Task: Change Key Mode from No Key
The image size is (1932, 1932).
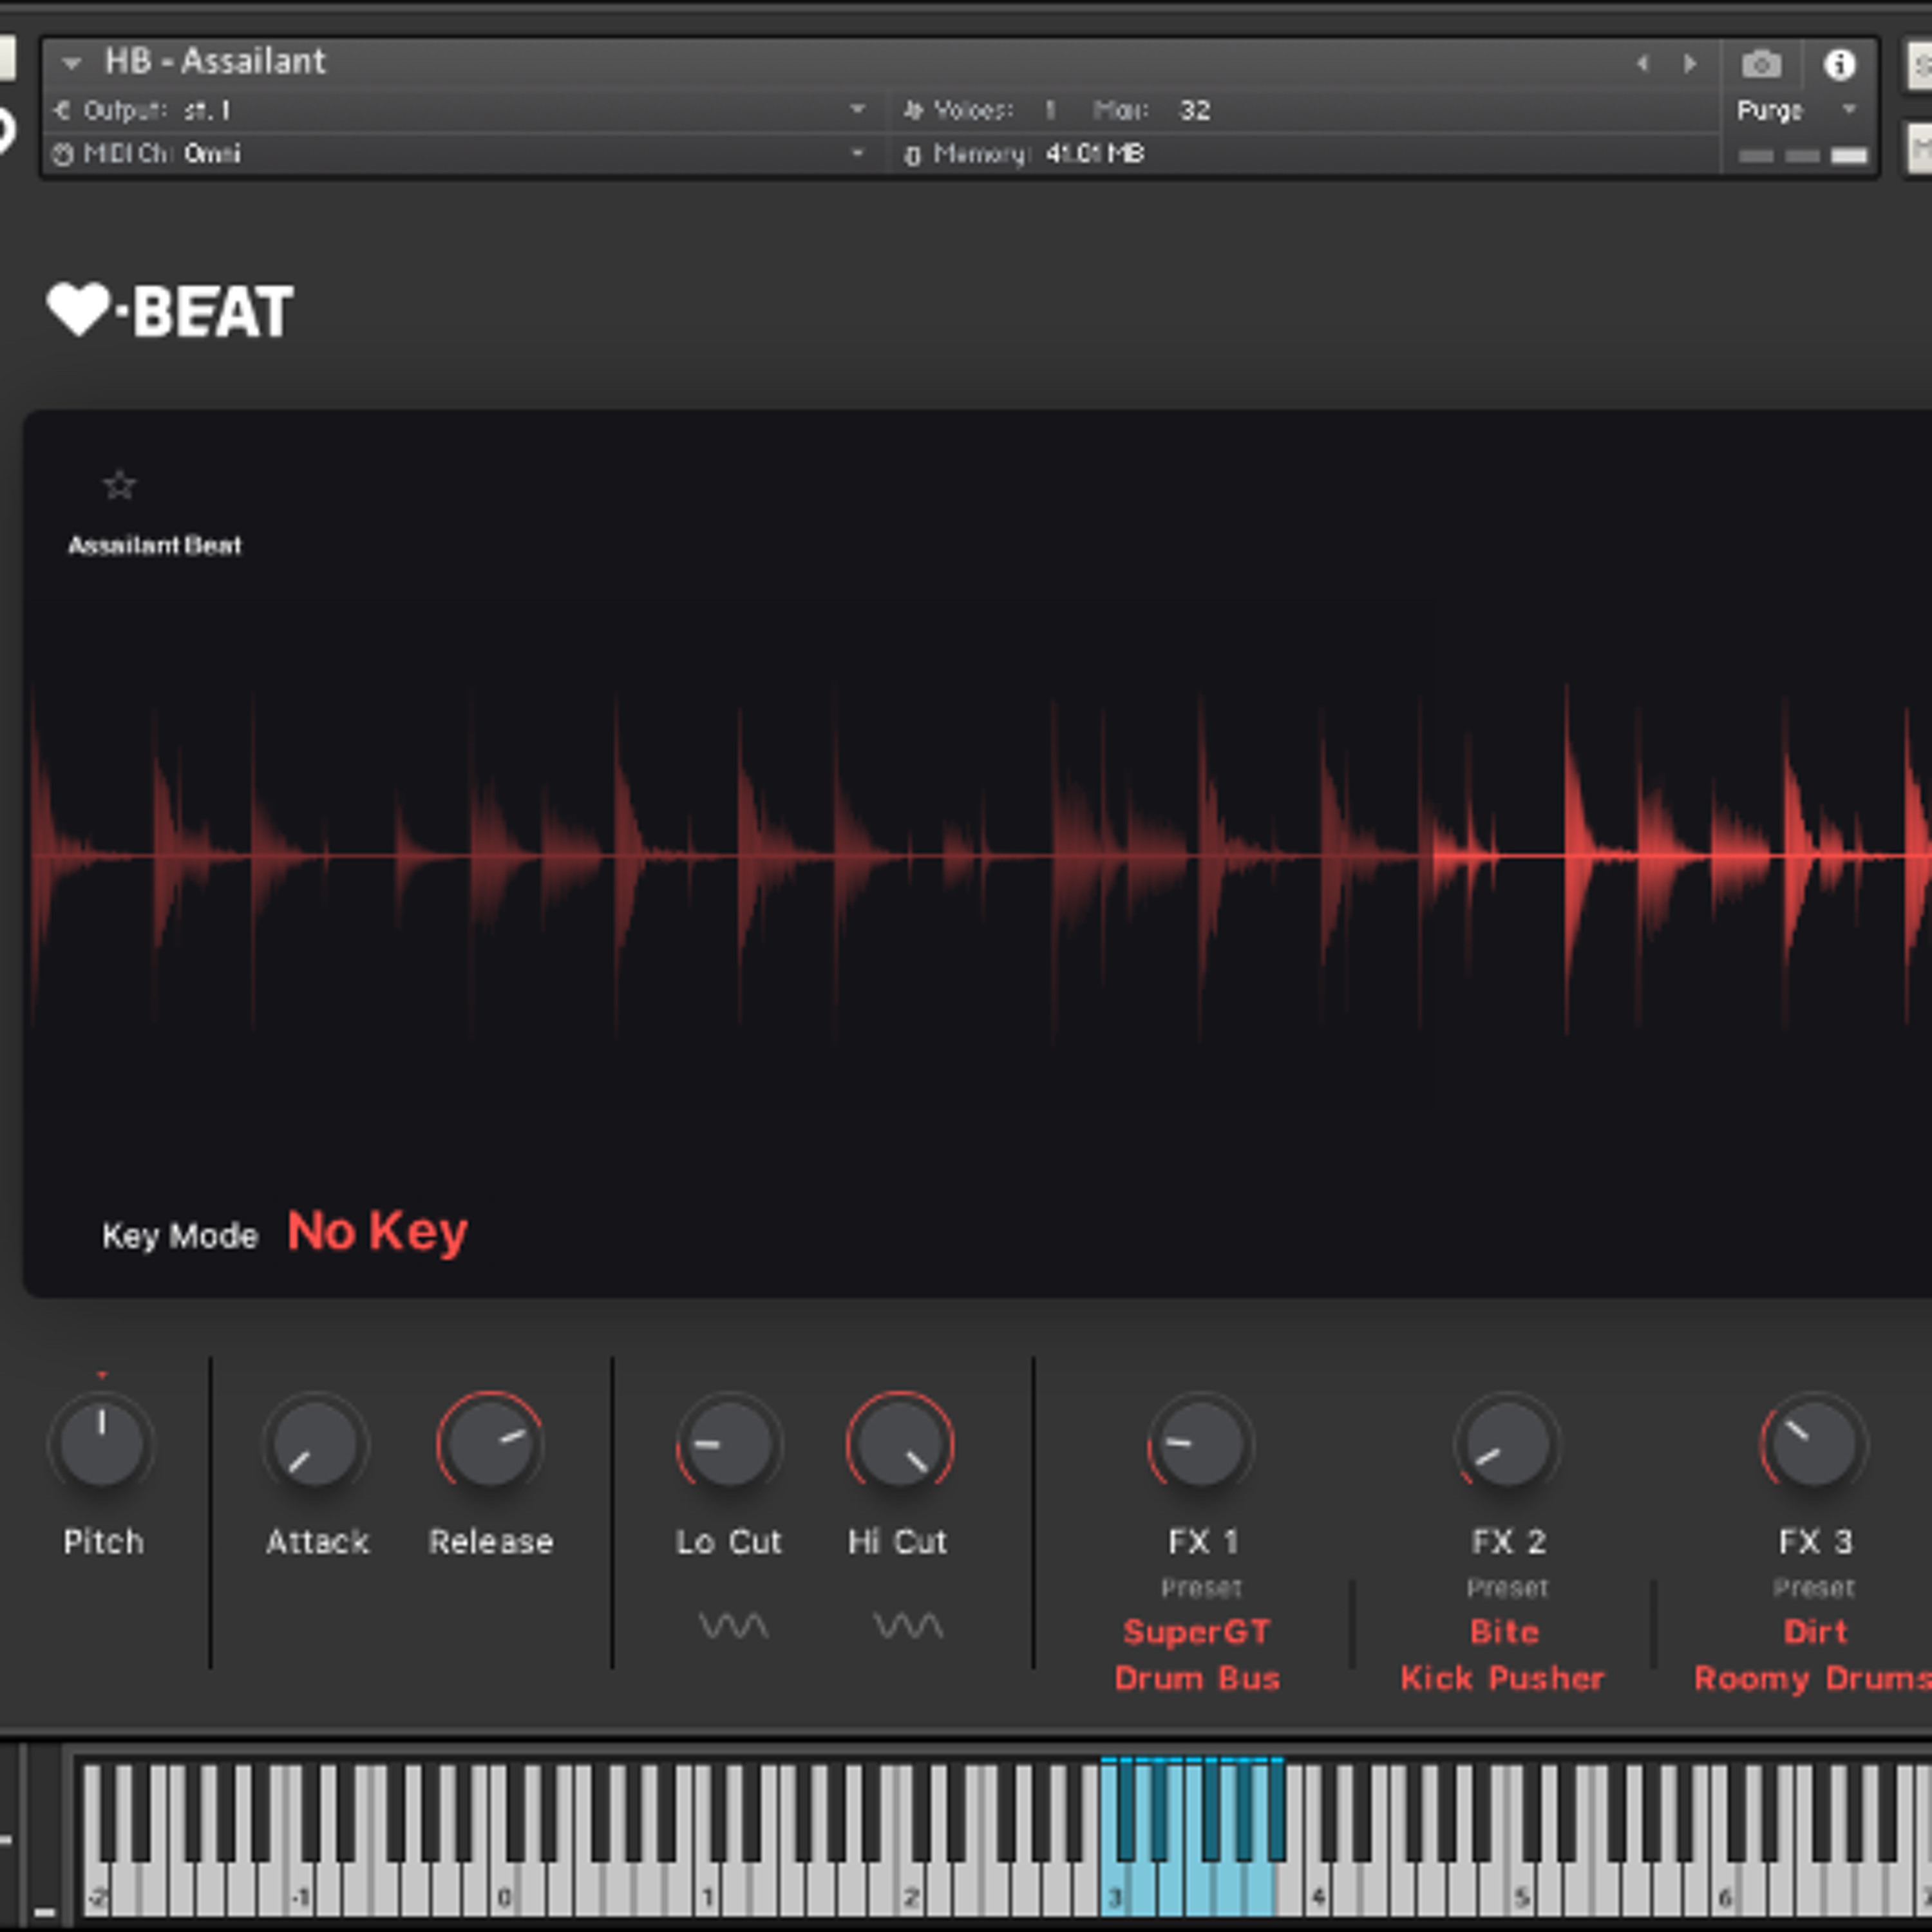Action: tap(377, 1231)
